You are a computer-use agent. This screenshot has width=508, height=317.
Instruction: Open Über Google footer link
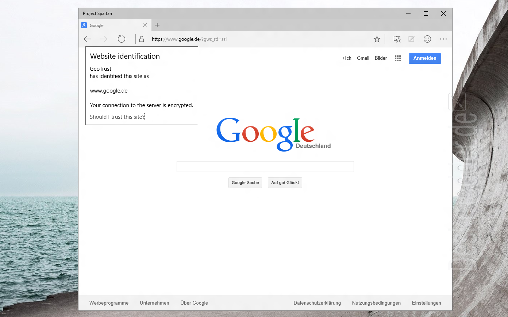[194, 303]
